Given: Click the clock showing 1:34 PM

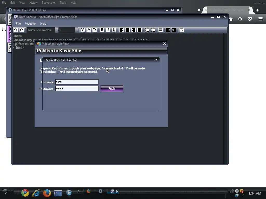Looking at the screenshot, I should 255,193.
